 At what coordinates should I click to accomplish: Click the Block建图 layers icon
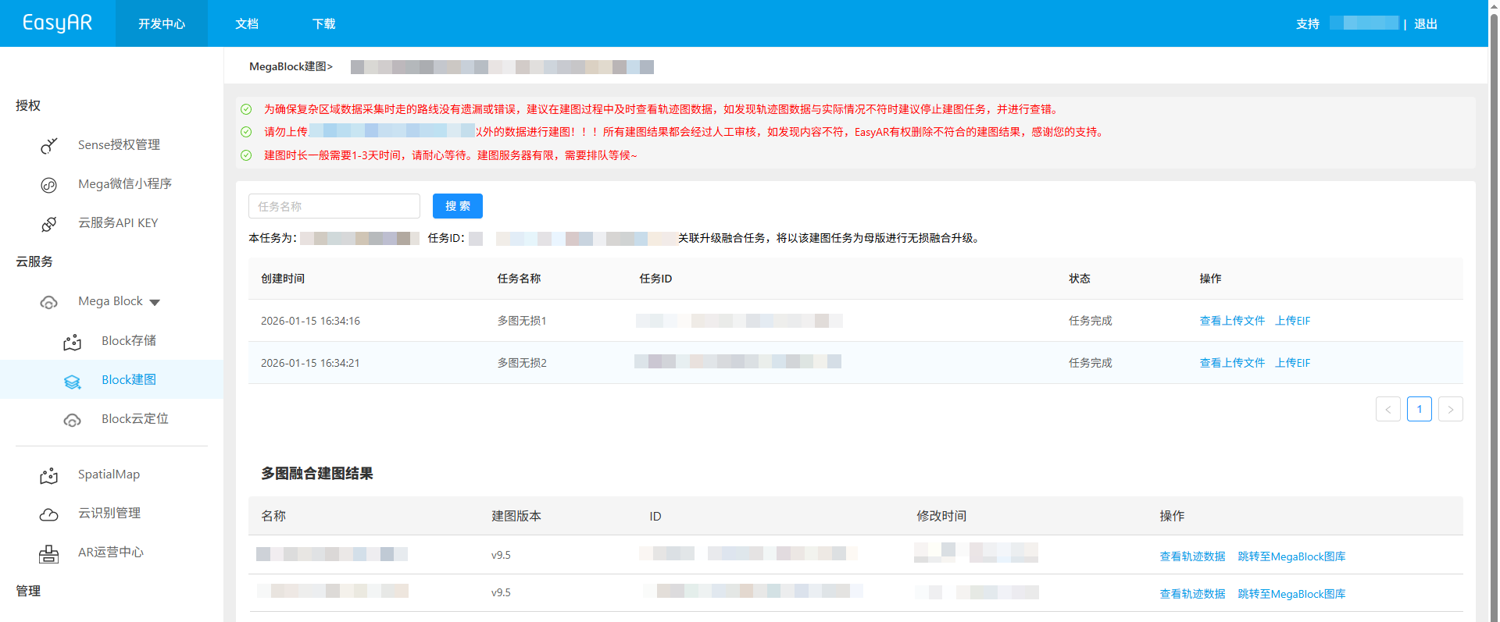pyautogui.click(x=72, y=381)
